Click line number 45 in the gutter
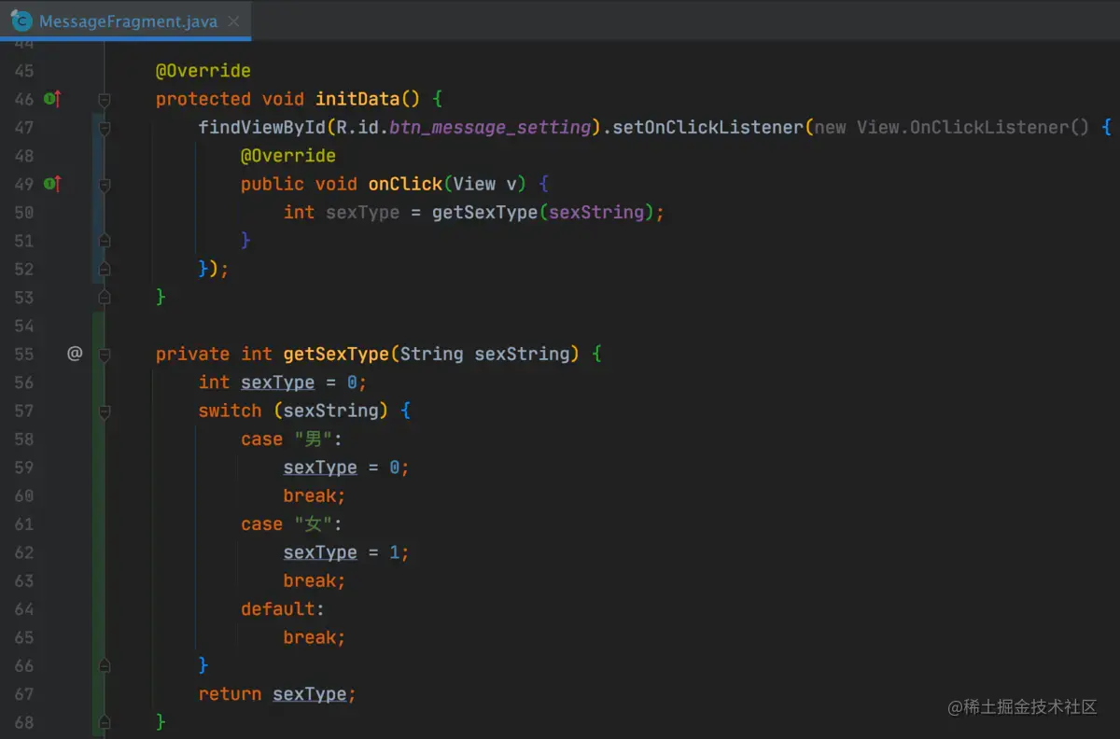Viewport: 1120px width, 739px height. tap(23, 71)
